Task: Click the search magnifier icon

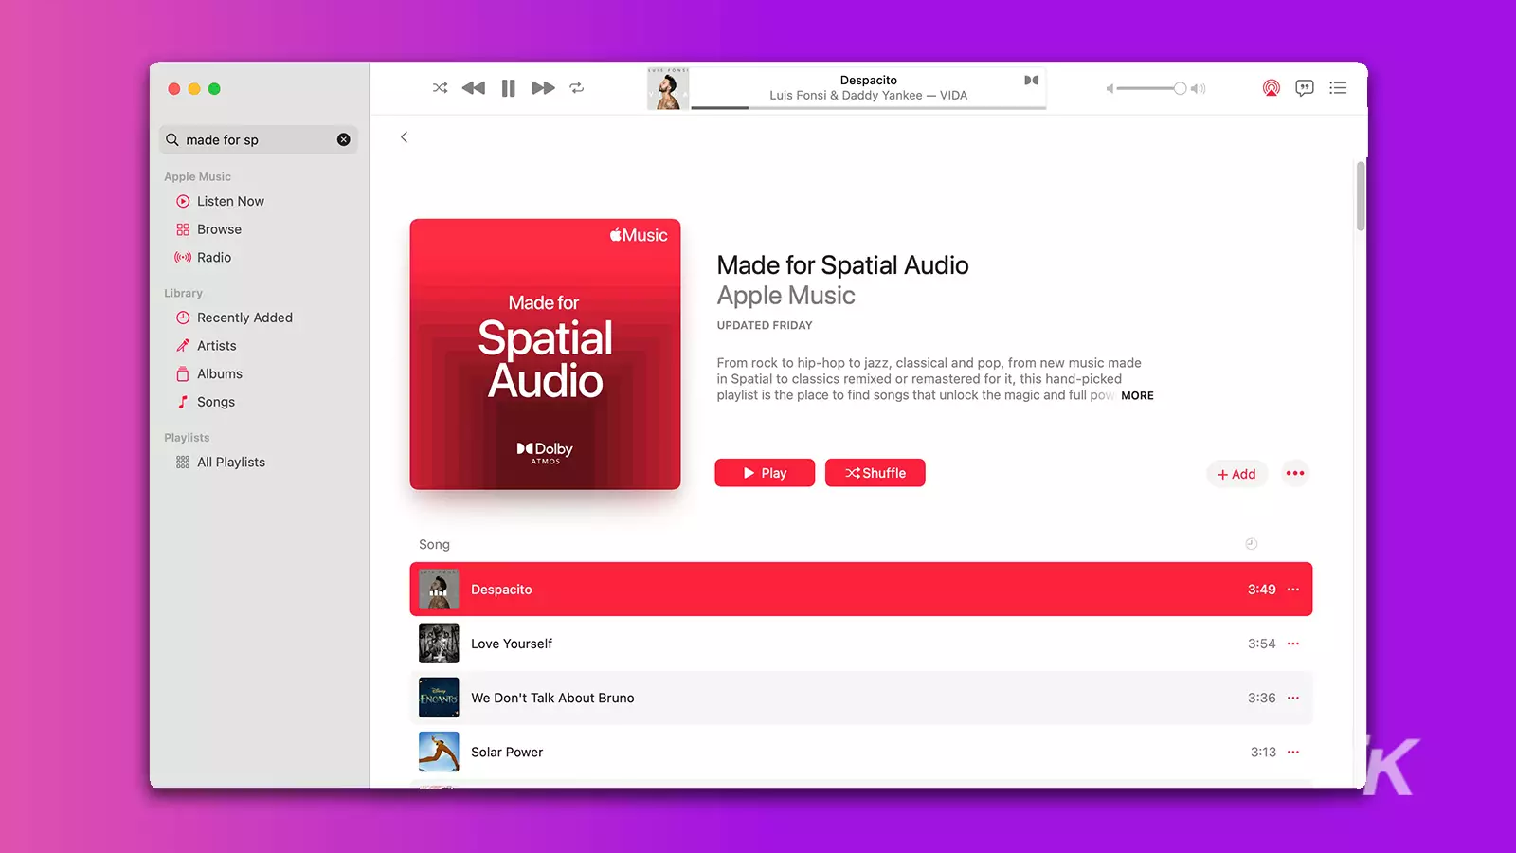Action: tap(172, 139)
